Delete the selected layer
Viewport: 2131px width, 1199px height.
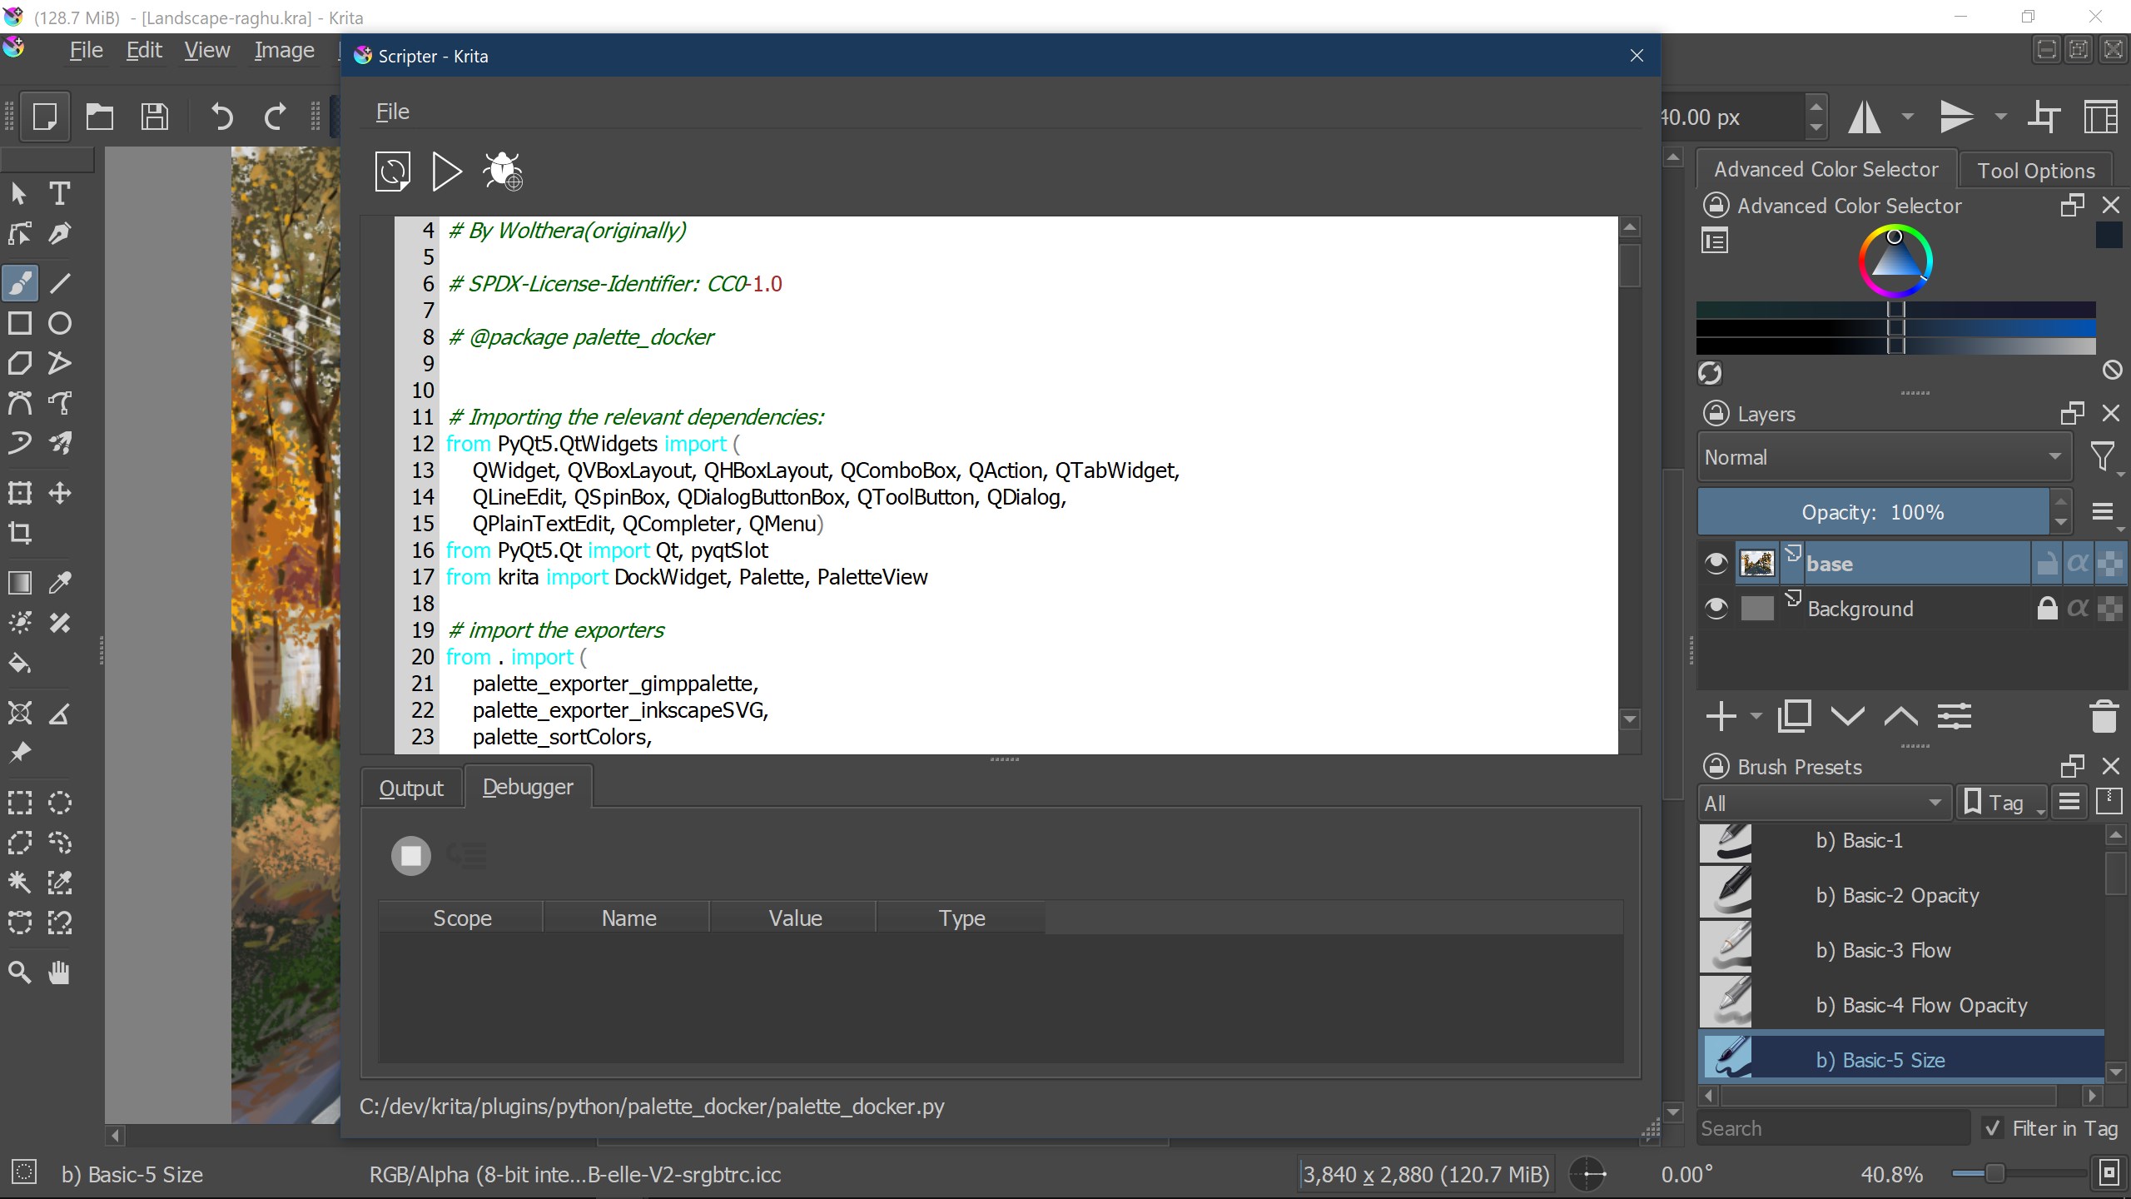tap(2105, 716)
